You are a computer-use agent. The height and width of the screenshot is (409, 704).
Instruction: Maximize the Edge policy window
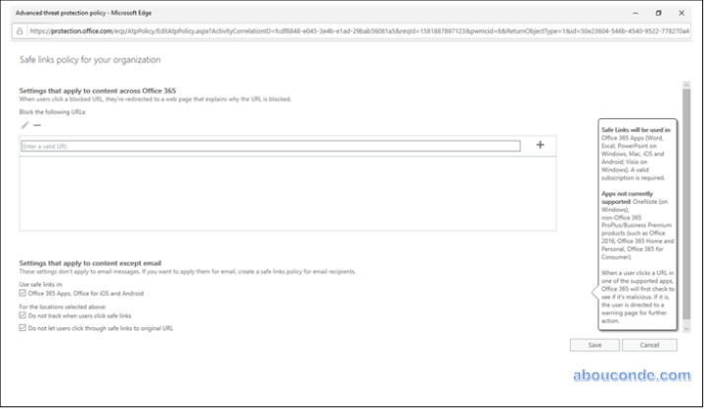658,13
